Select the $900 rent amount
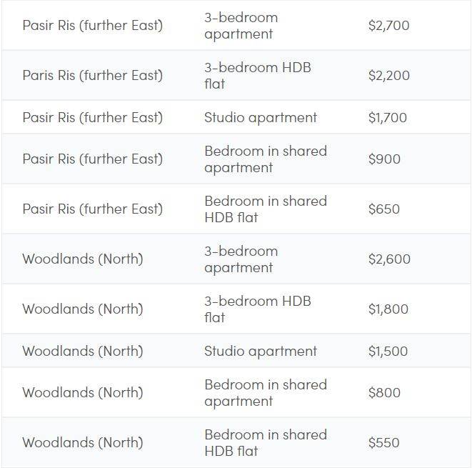 pos(384,159)
